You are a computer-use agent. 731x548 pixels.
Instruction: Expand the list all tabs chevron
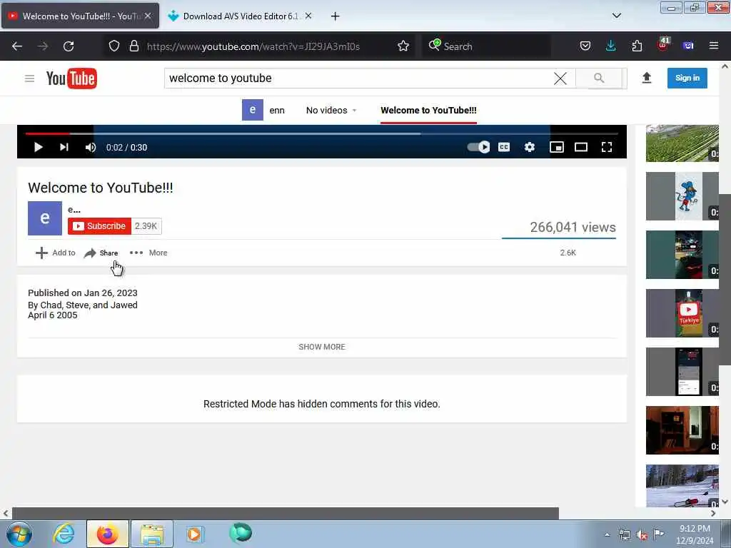617,16
